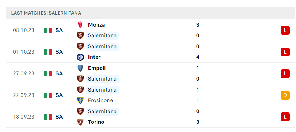Click the 27.09.23 match date
Screen dimensions: 296x132
pos(23,73)
